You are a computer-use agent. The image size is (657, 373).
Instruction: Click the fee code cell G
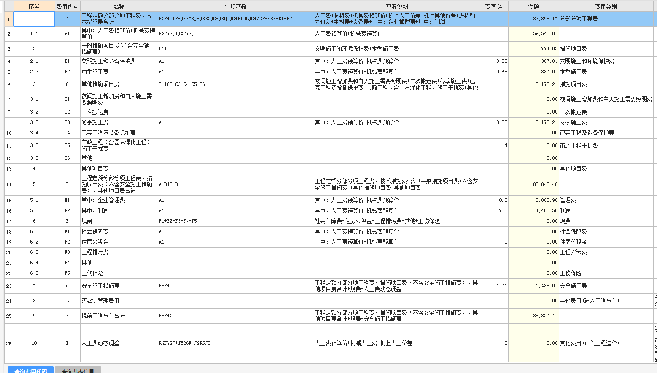68,286
